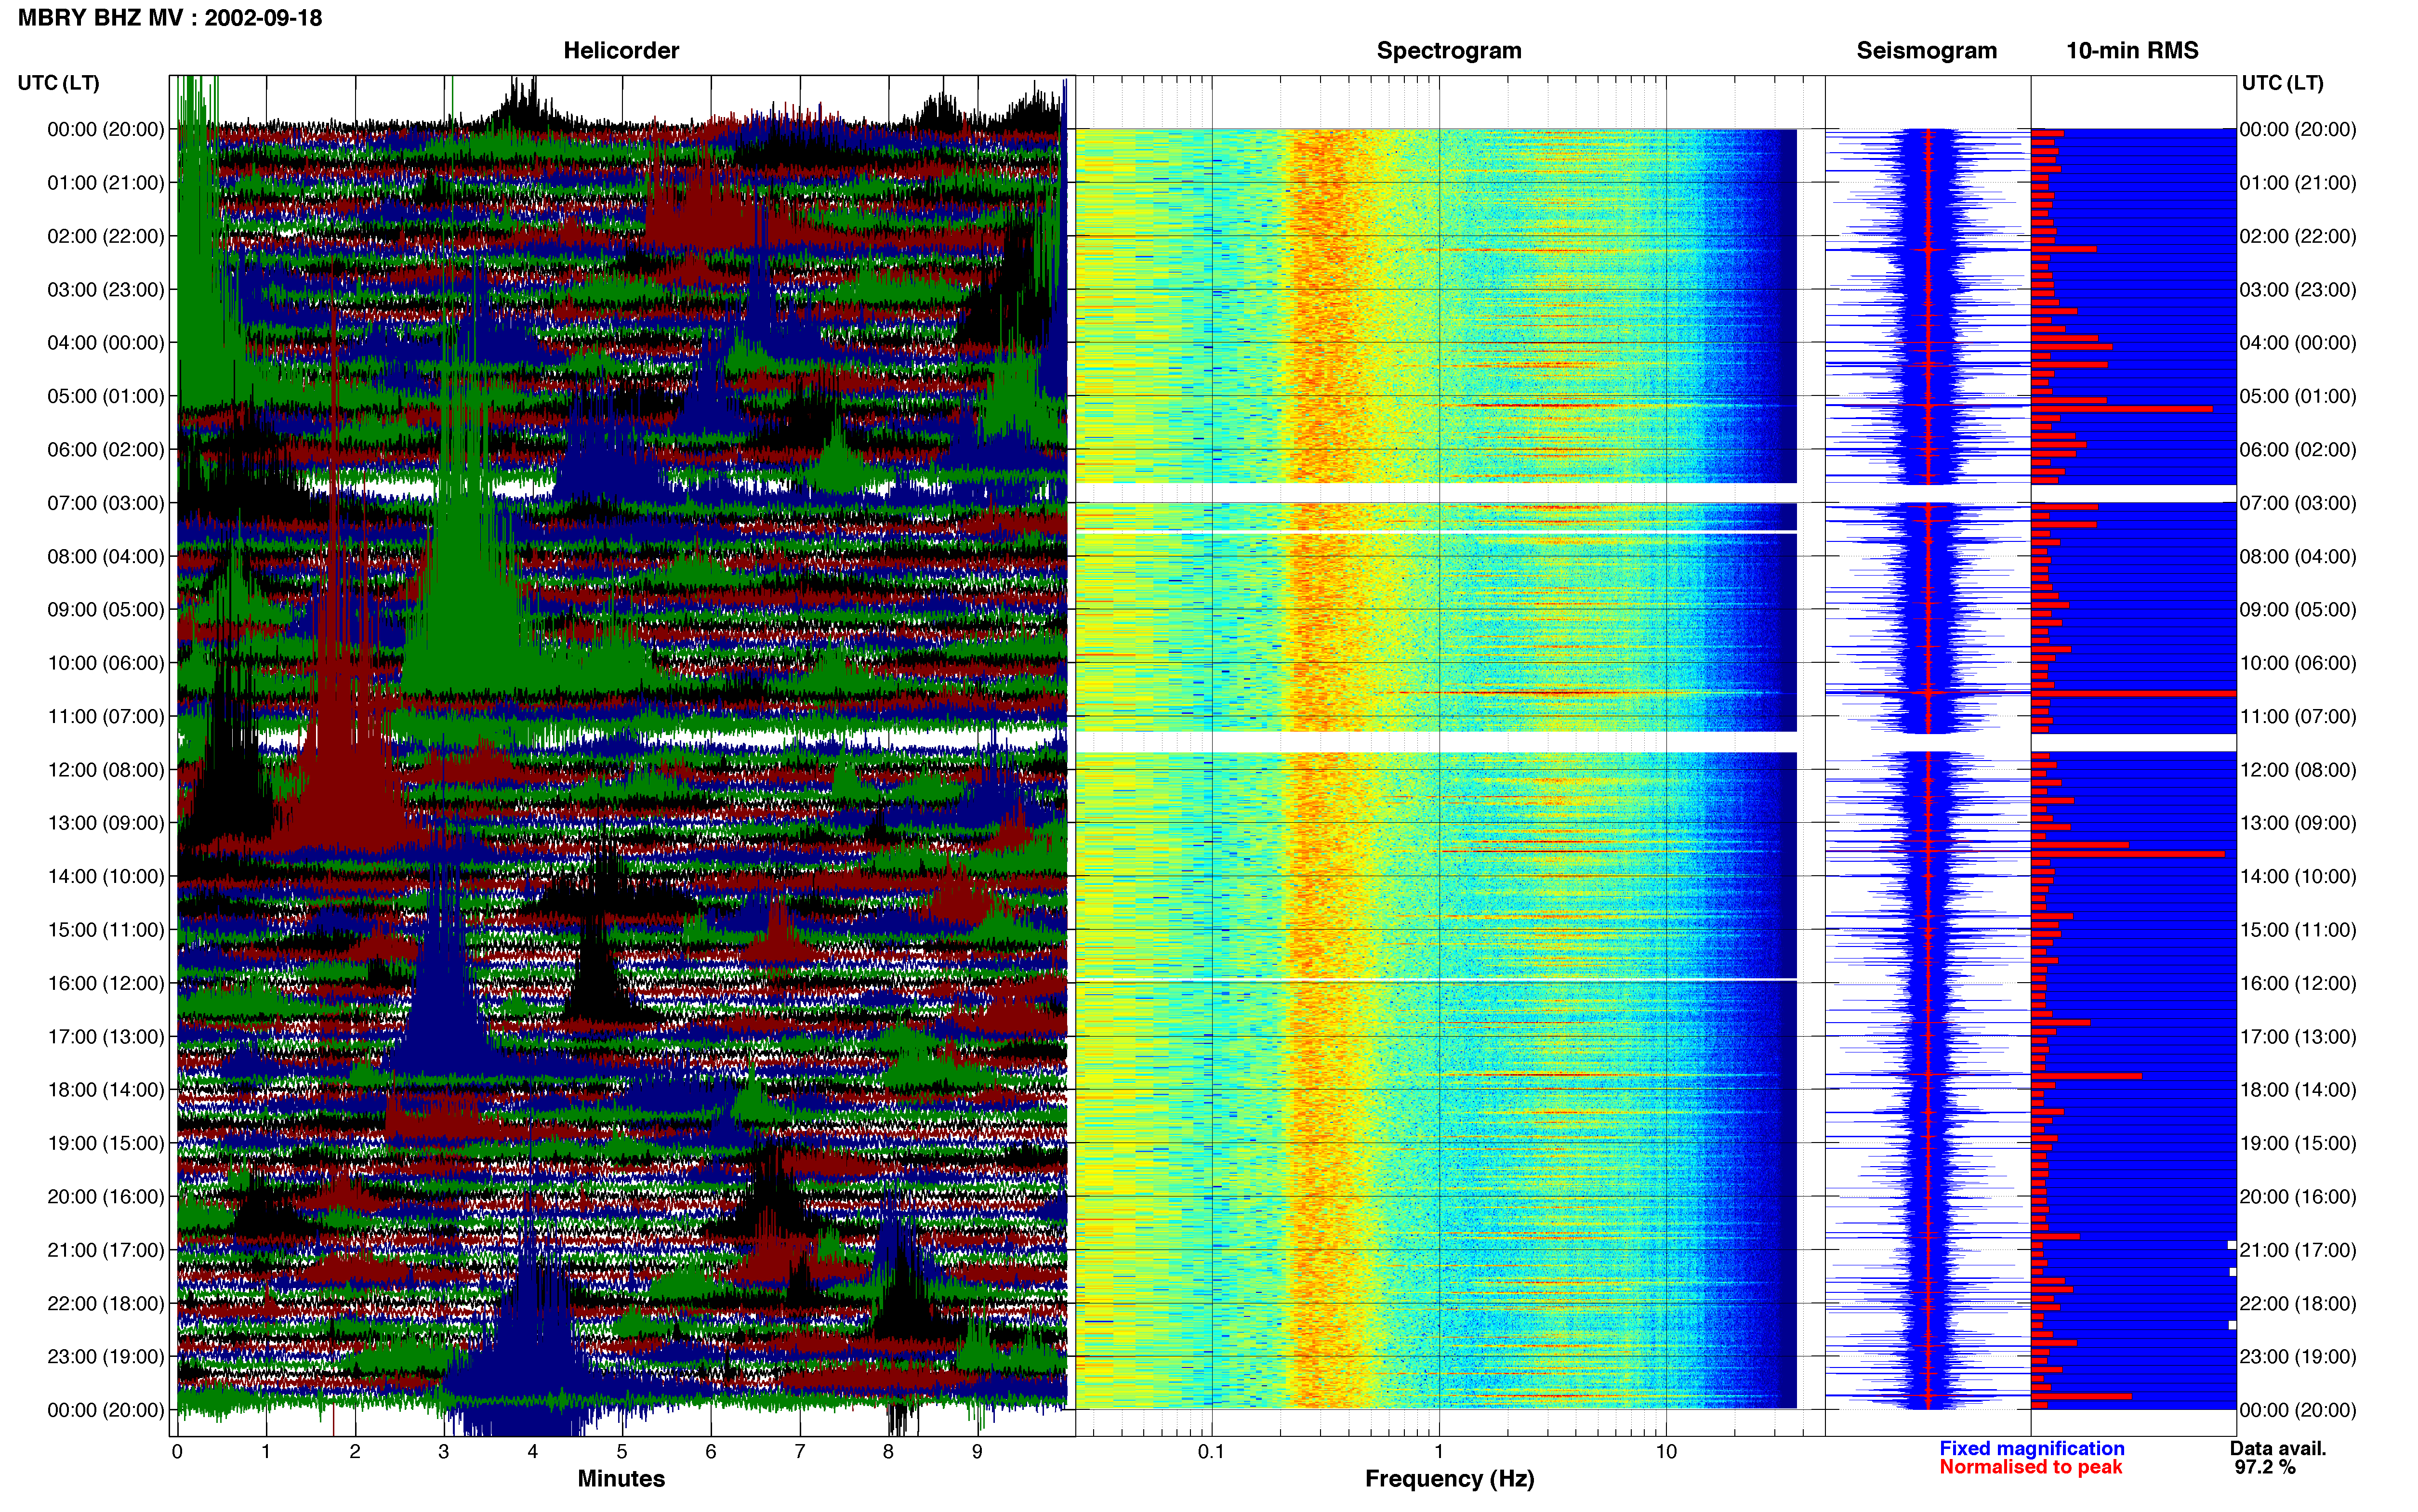Click the red seismogram spike near 10:30
The image size is (2418, 1512).
(x=1927, y=692)
